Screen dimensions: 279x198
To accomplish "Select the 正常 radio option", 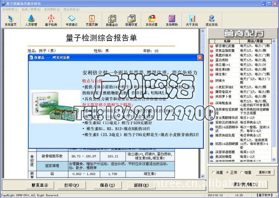I will tap(228, 173).
